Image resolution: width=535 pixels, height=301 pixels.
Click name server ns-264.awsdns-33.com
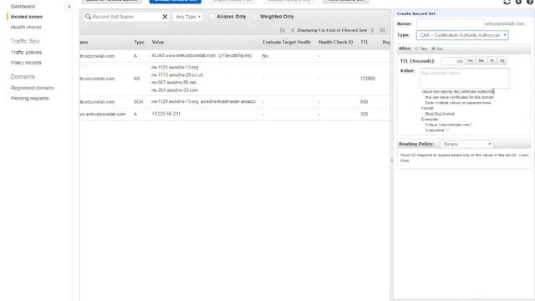click(x=175, y=90)
